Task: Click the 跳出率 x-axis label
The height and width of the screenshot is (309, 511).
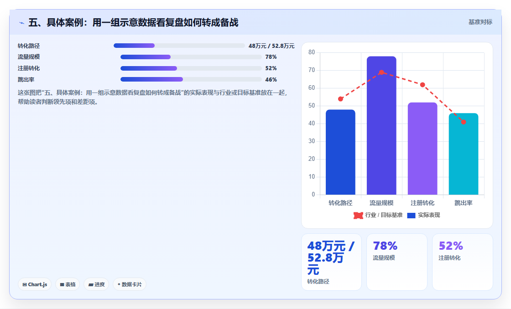Action: [464, 203]
